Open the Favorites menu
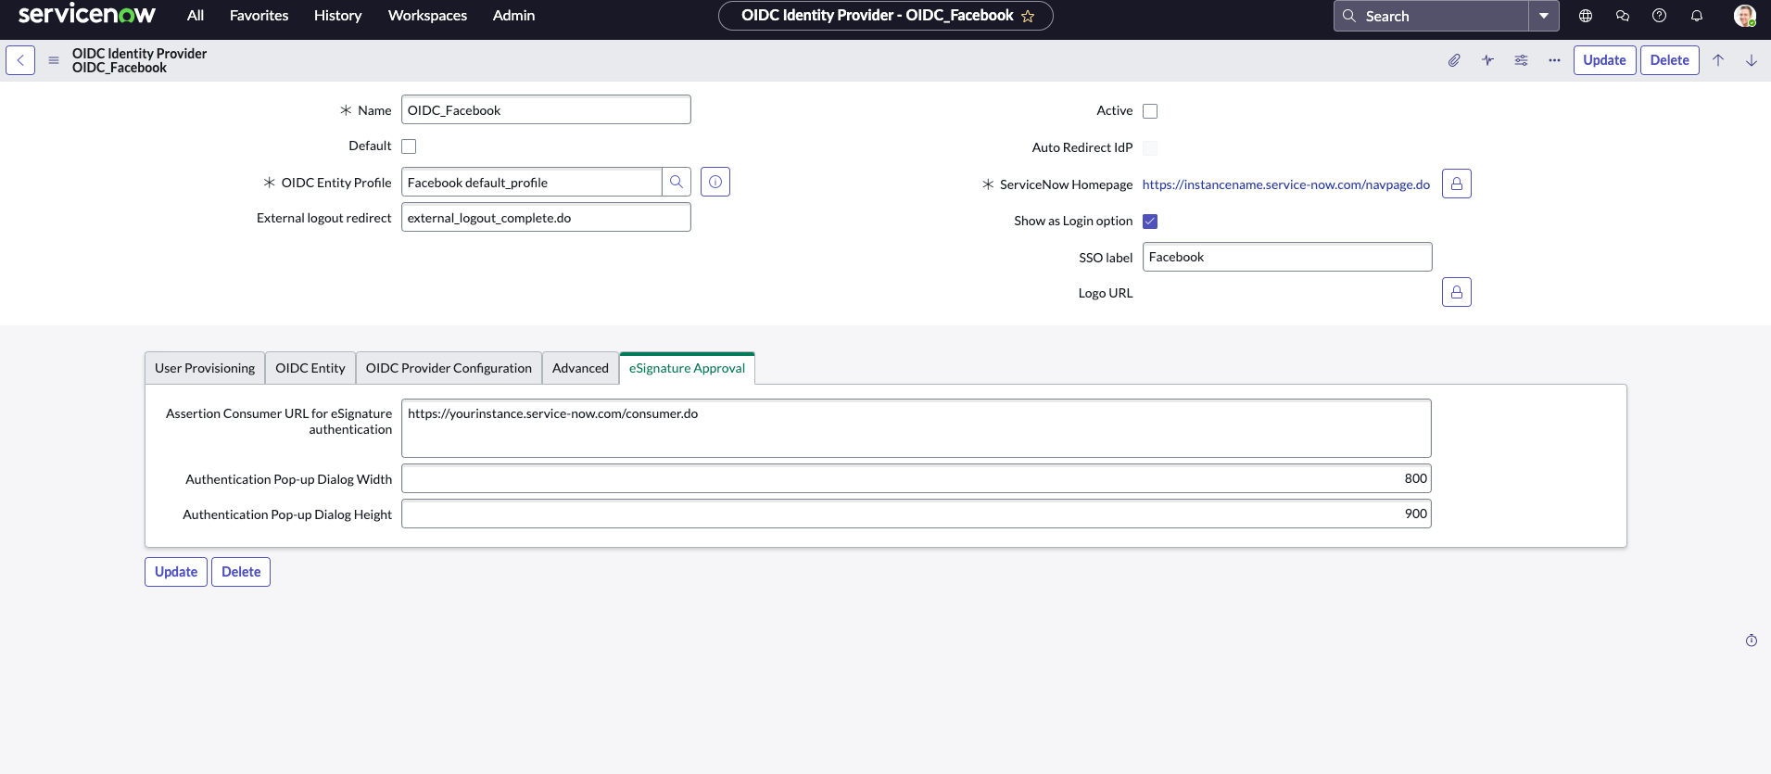Screen dimensions: 1771x774 259,16
